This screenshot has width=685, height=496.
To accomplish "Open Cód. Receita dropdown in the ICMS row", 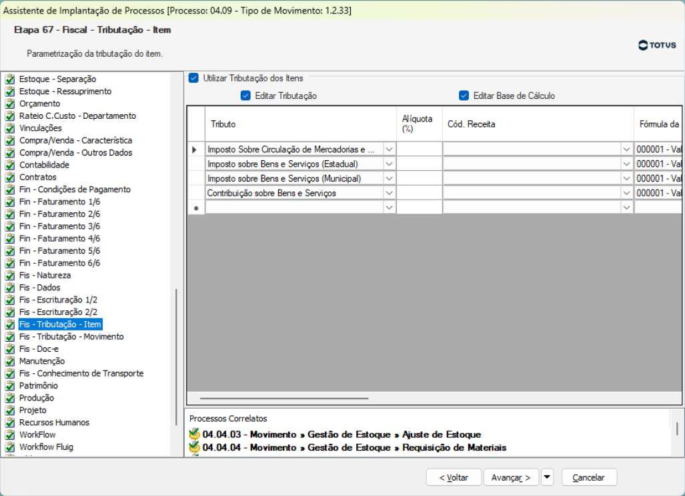I will [626, 149].
